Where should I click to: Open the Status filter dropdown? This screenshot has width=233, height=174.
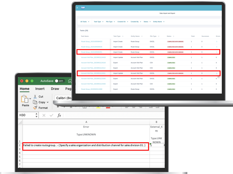(x=147, y=22)
